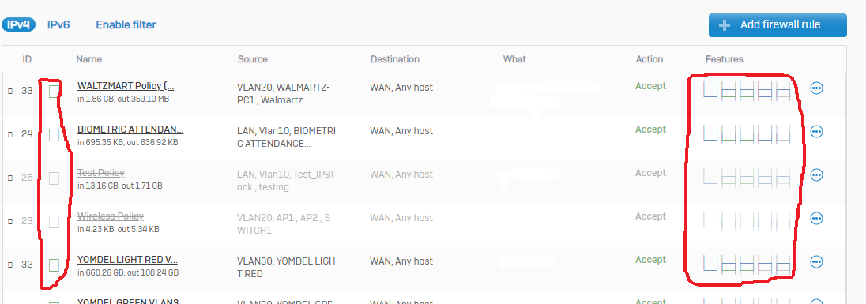Tick the checkbox for Test Policy rule
The image size is (866, 304).
(54, 178)
